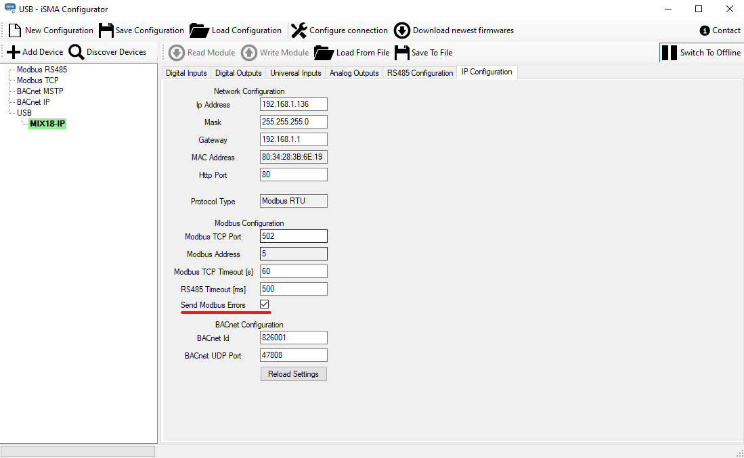
Task: Click the Ip Address input field
Action: [293, 104]
